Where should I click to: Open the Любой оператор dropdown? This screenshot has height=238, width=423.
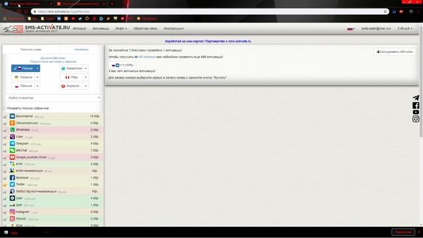click(53, 98)
